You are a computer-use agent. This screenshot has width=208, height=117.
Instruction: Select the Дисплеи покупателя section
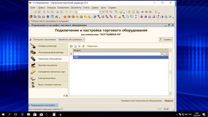pos(48,65)
